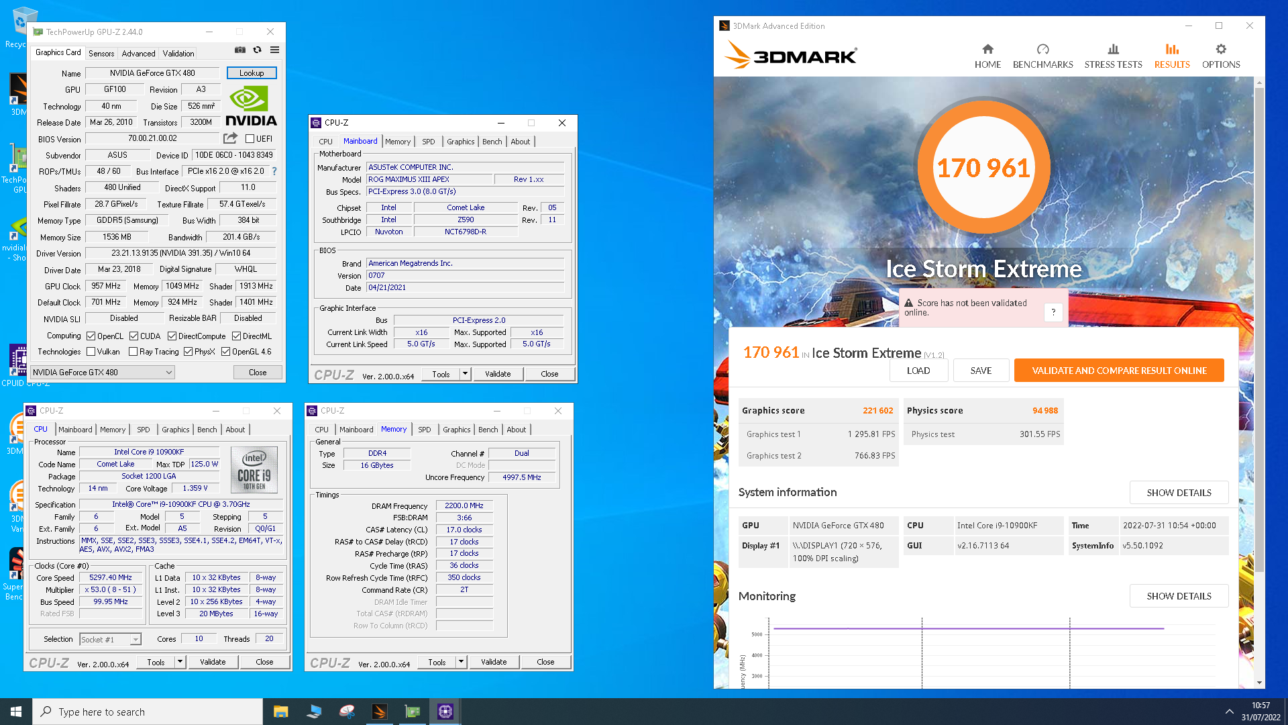Open the GPU selection dropdown in GPU-Z
Image resolution: width=1288 pixels, height=725 pixels.
click(x=103, y=372)
